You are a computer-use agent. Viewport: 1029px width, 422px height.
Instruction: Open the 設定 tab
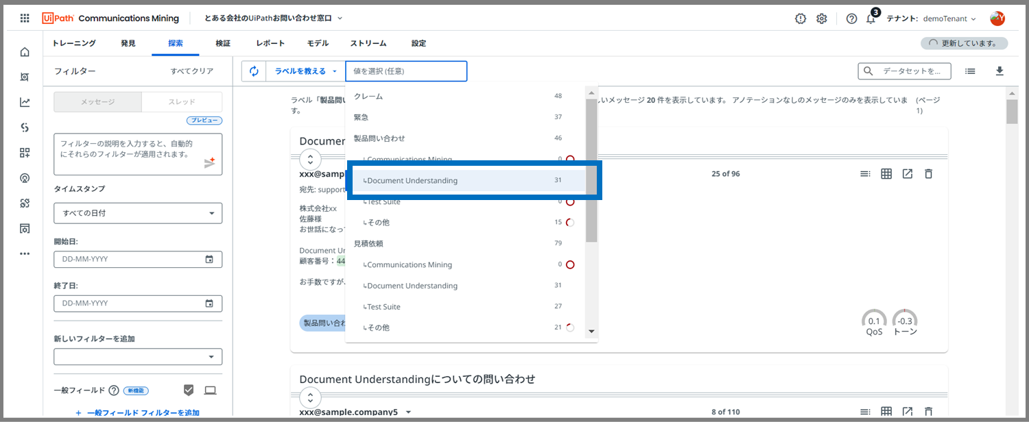(418, 43)
